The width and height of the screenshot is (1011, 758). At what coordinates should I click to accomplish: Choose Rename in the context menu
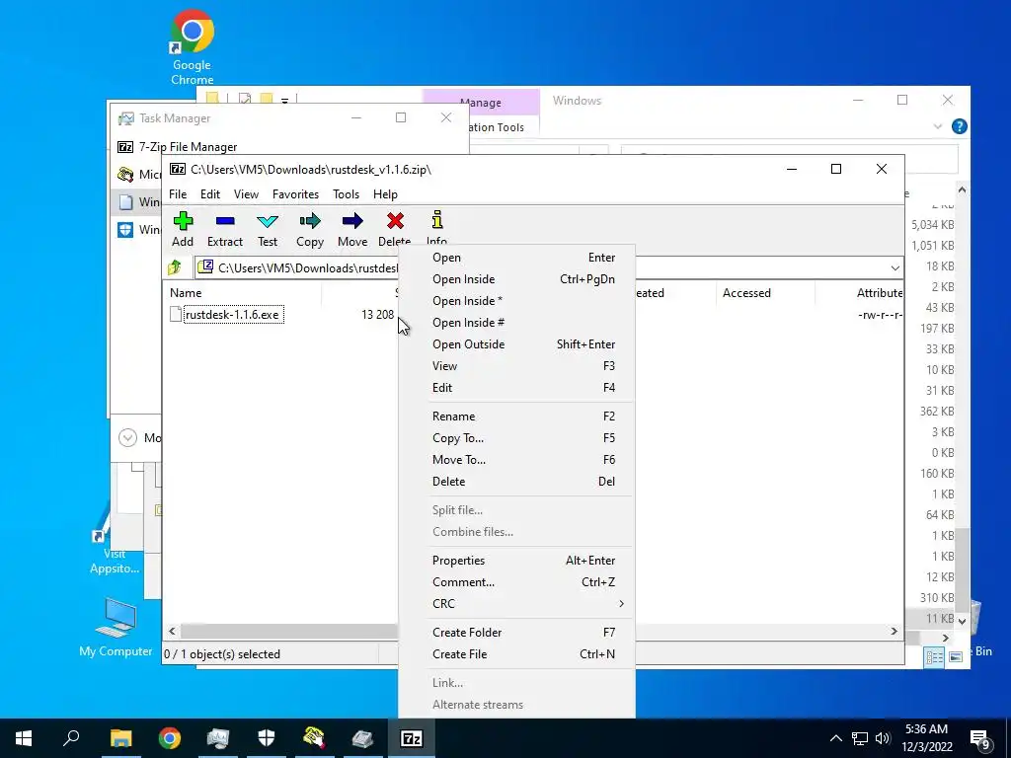(x=516, y=417)
